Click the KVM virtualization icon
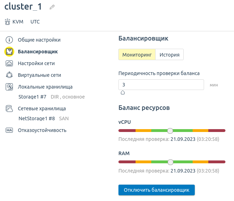 (x=7, y=22)
